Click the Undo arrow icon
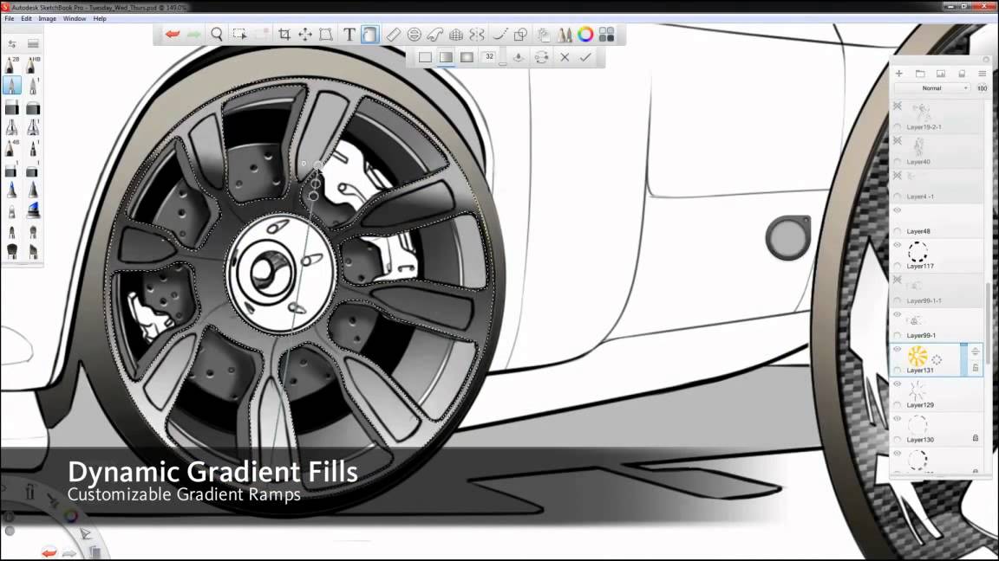The height and width of the screenshot is (561, 999). [172, 34]
